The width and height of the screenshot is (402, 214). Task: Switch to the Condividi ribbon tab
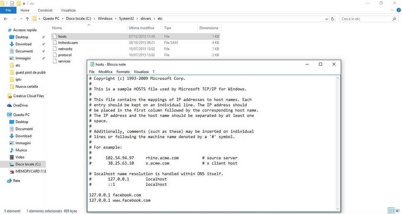pyautogui.click(x=45, y=10)
